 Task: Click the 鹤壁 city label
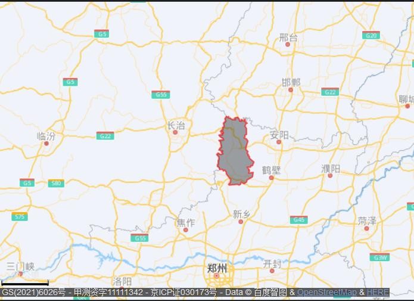click(x=271, y=170)
